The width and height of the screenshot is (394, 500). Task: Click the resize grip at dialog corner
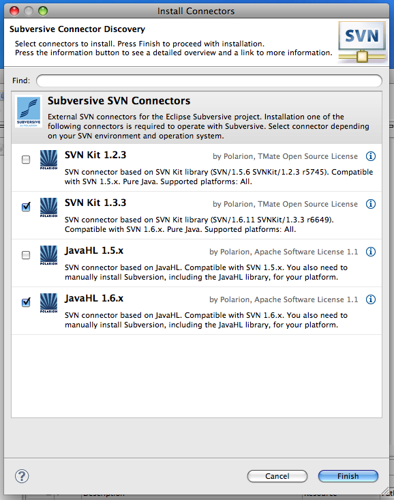[x=385, y=491]
